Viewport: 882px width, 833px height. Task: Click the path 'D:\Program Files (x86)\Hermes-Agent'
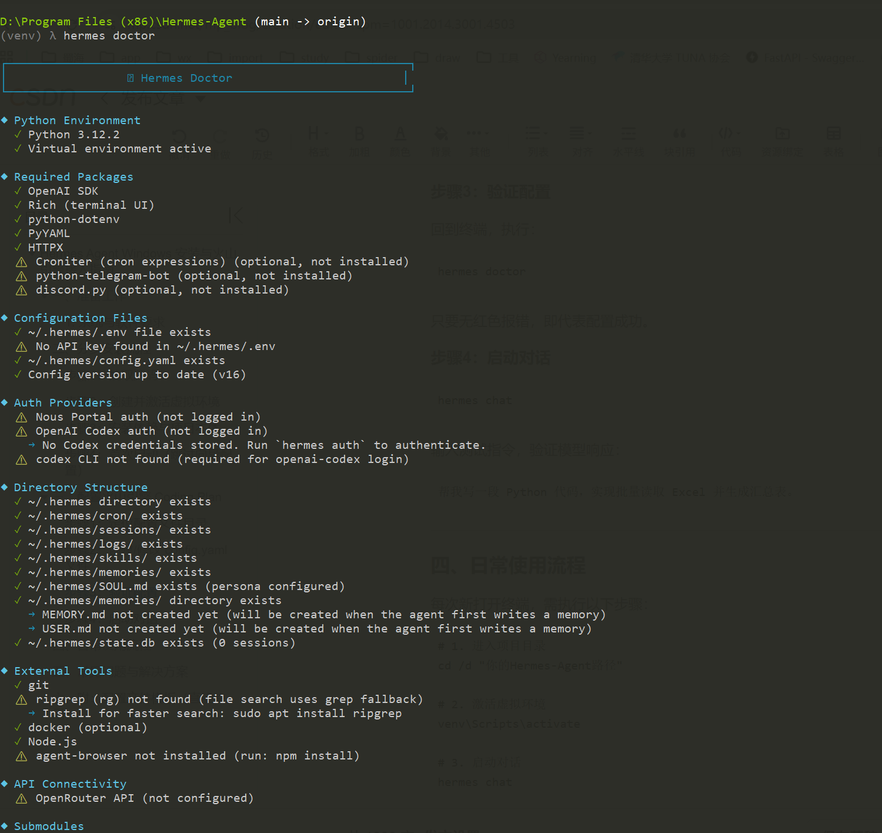[123, 22]
